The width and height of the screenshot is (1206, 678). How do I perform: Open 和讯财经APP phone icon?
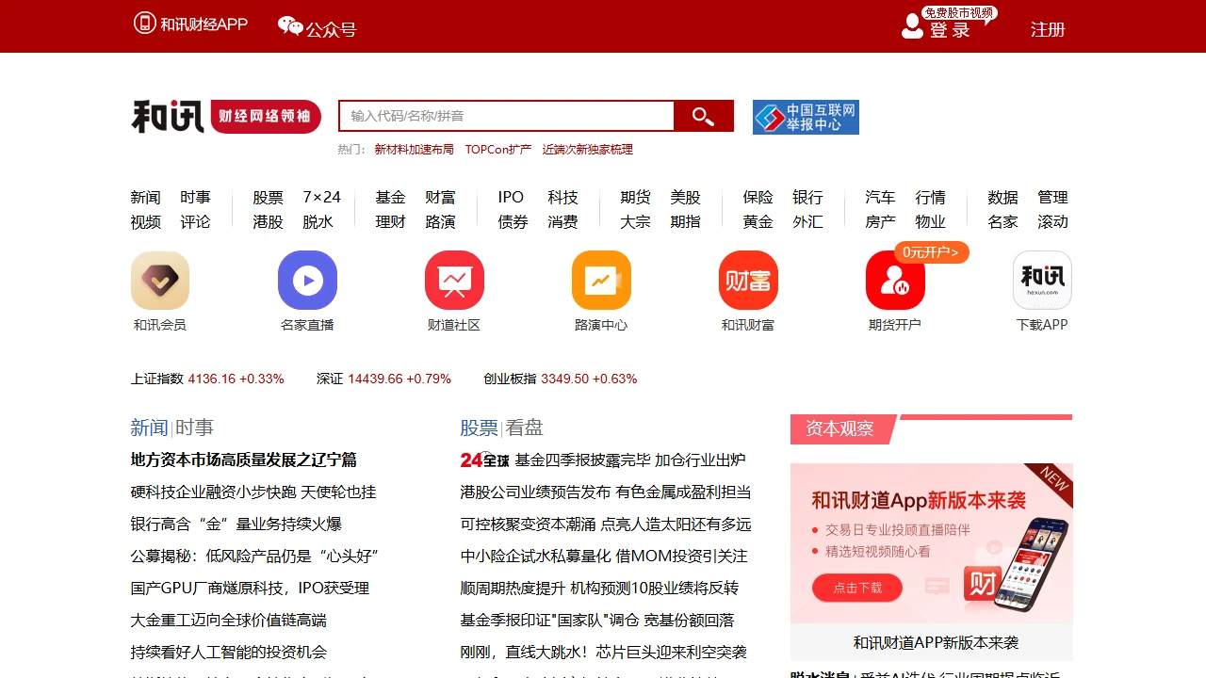143,22
